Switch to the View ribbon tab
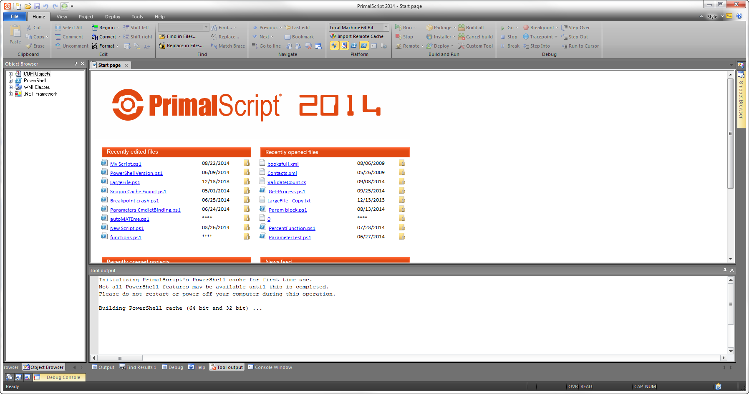Image resolution: width=749 pixels, height=394 pixels. point(62,17)
